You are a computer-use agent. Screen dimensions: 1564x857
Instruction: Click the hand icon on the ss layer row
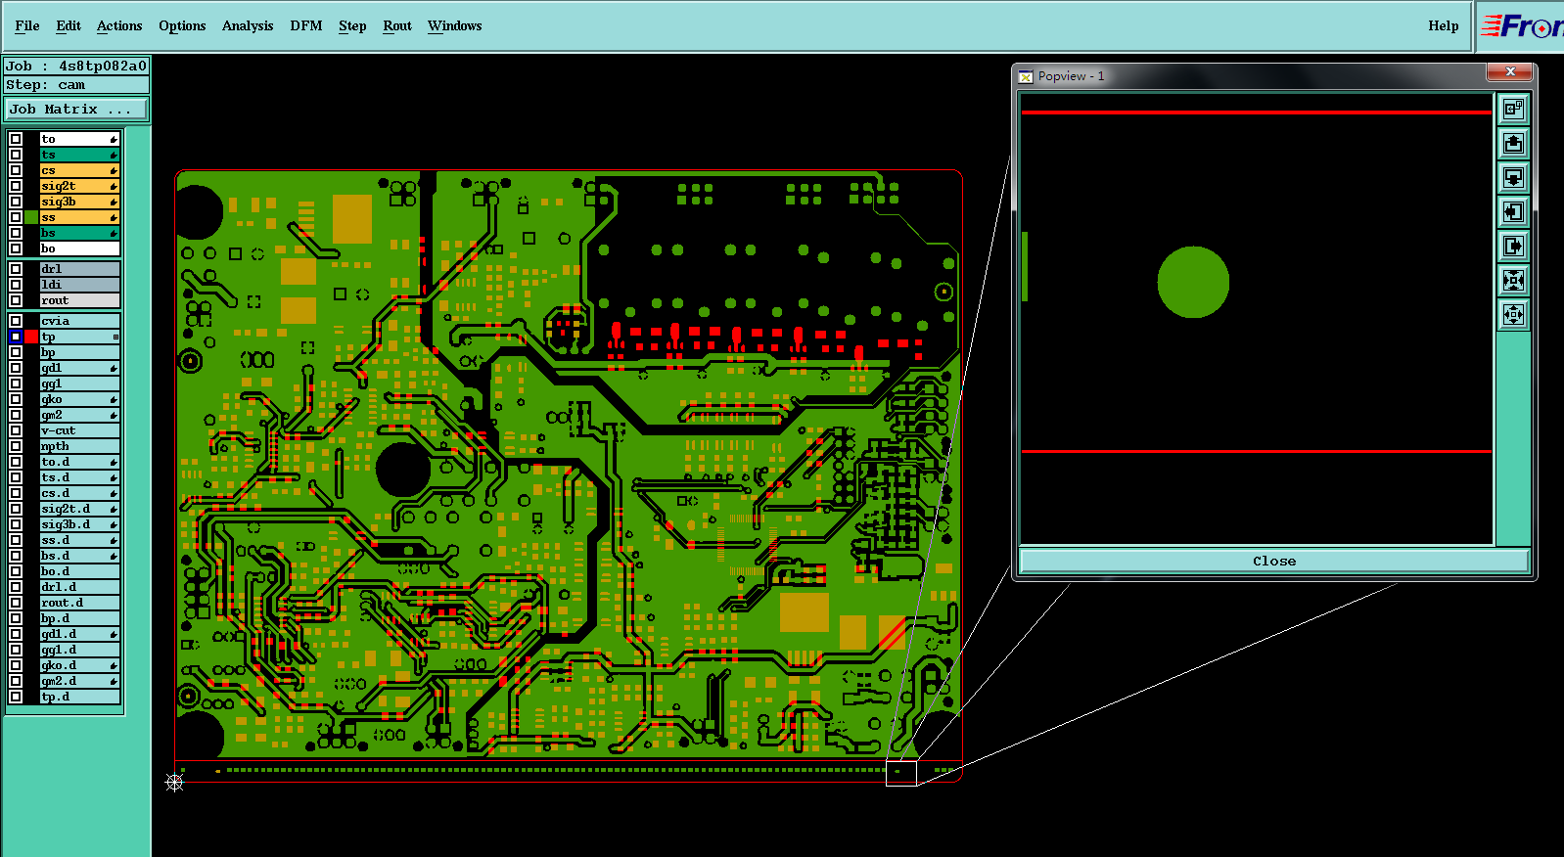click(114, 217)
